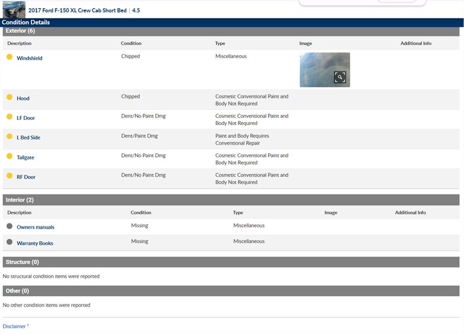Open the Disclaimer link

(14, 326)
